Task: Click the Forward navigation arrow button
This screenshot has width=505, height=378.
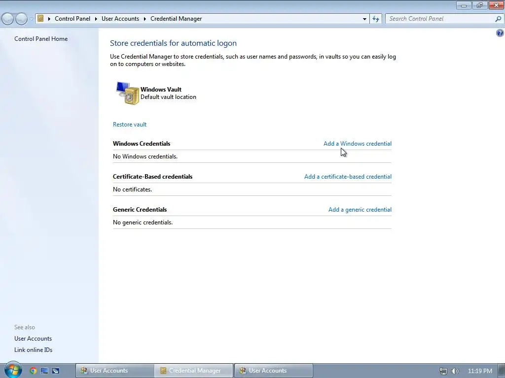Action: click(21, 19)
